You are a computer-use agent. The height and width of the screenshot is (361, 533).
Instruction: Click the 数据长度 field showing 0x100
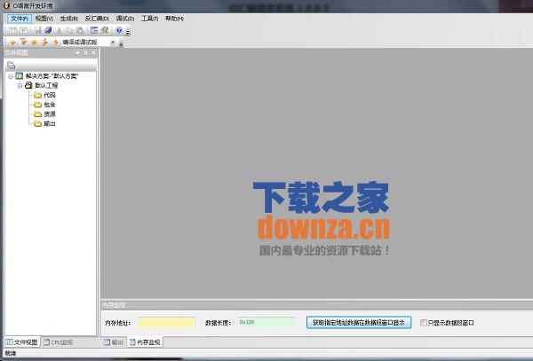(266, 322)
